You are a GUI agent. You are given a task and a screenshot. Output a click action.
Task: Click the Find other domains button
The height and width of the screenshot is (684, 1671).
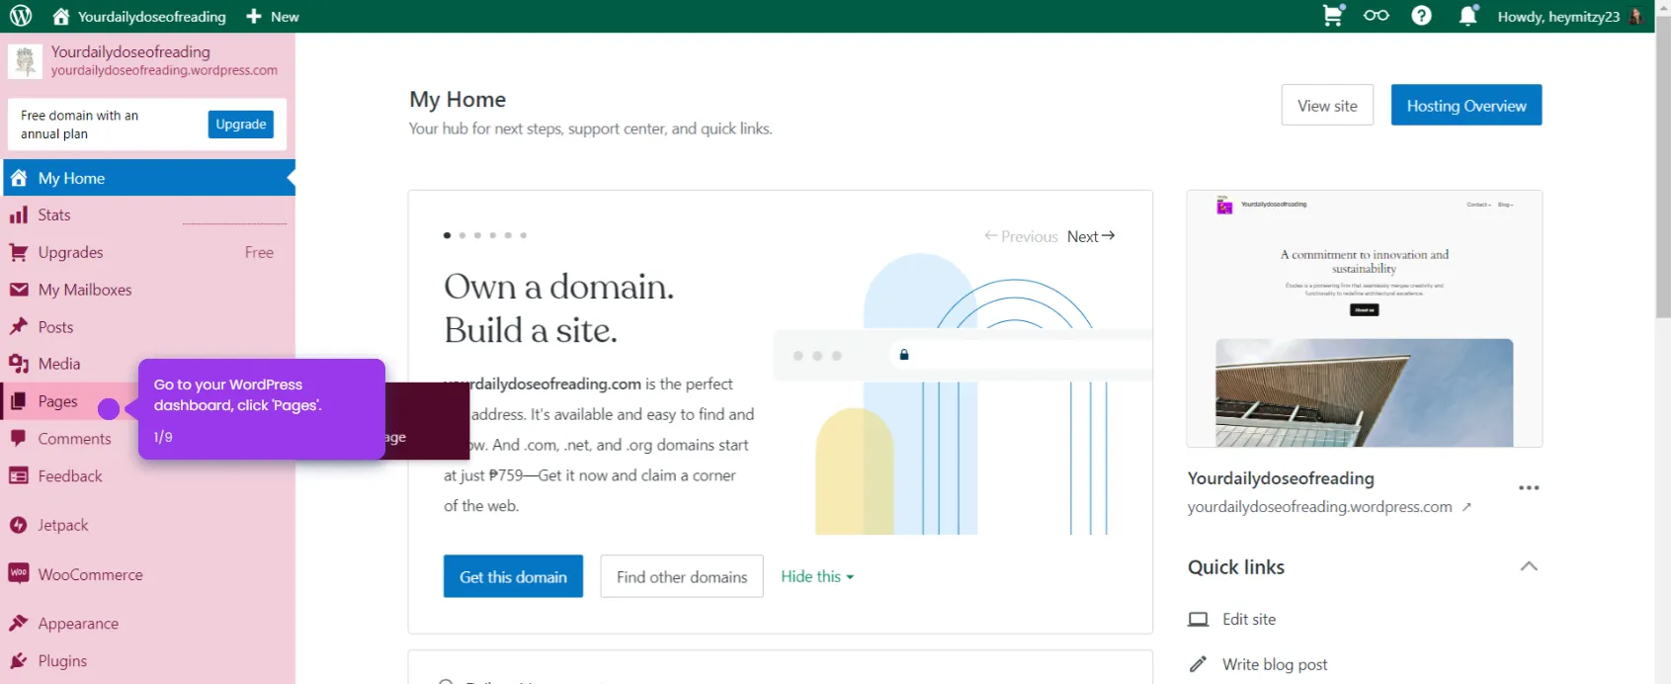point(682,576)
